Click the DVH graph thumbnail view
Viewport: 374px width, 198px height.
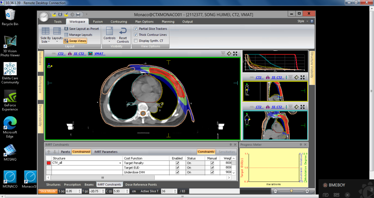[275, 61]
